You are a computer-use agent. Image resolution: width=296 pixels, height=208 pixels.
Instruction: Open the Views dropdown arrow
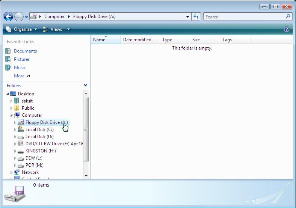click(x=68, y=29)
